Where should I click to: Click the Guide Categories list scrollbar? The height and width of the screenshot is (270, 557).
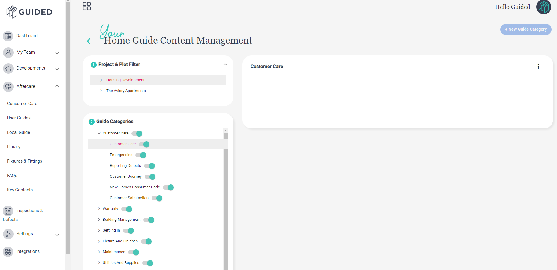[x=226, y=199]
